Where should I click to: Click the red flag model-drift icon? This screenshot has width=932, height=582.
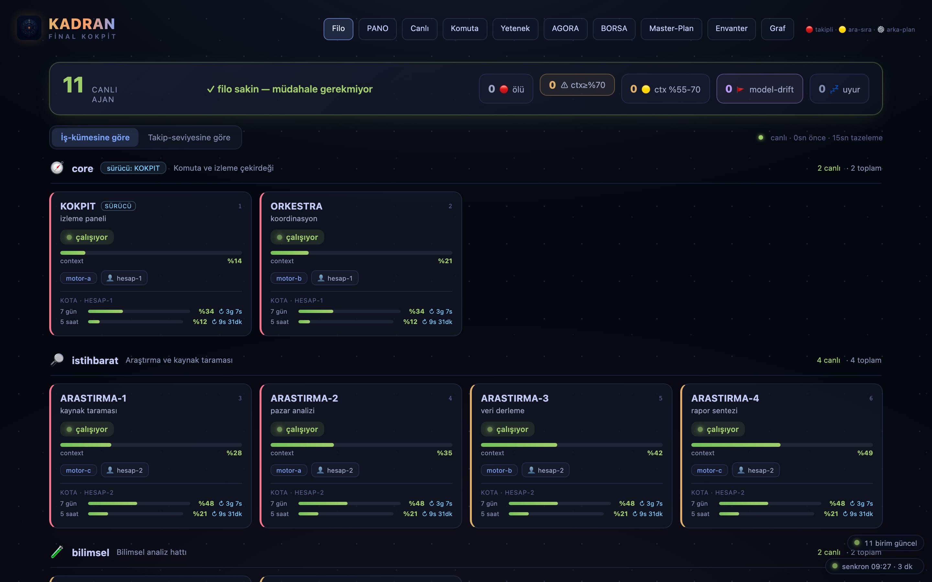coord(740,89)
